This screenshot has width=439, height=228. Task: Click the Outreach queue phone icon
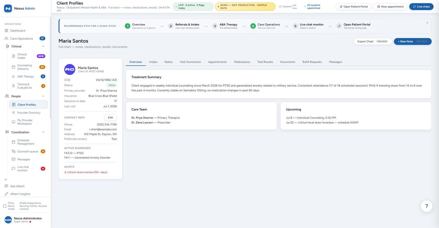coord(13,151)
